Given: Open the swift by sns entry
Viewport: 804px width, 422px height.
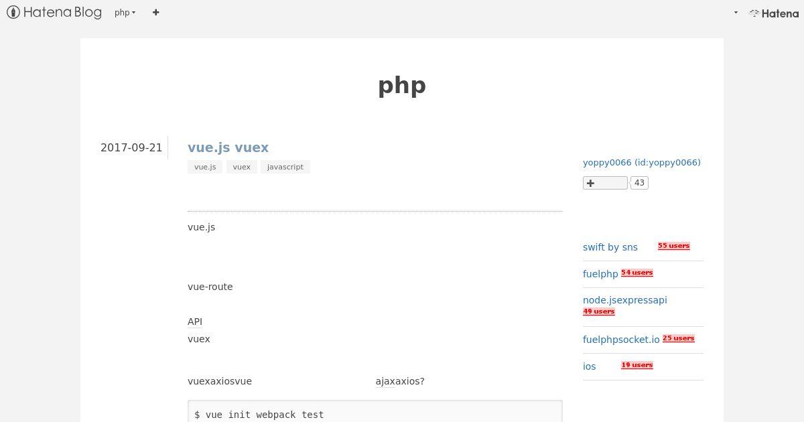Looking at the screenshot, I should tap(610, 247).
